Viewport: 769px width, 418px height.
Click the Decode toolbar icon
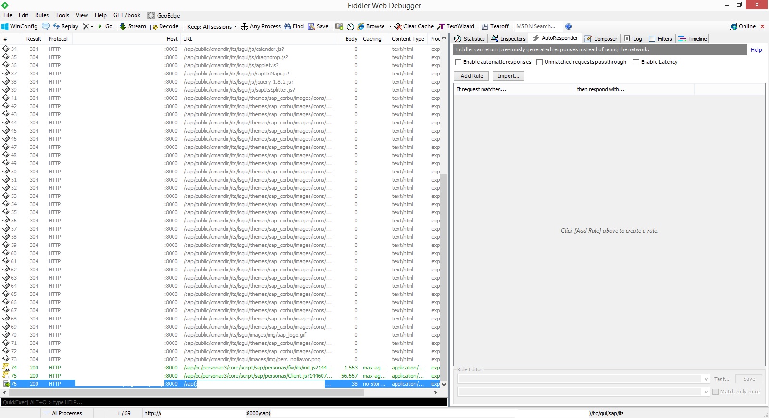pos(164,26)
